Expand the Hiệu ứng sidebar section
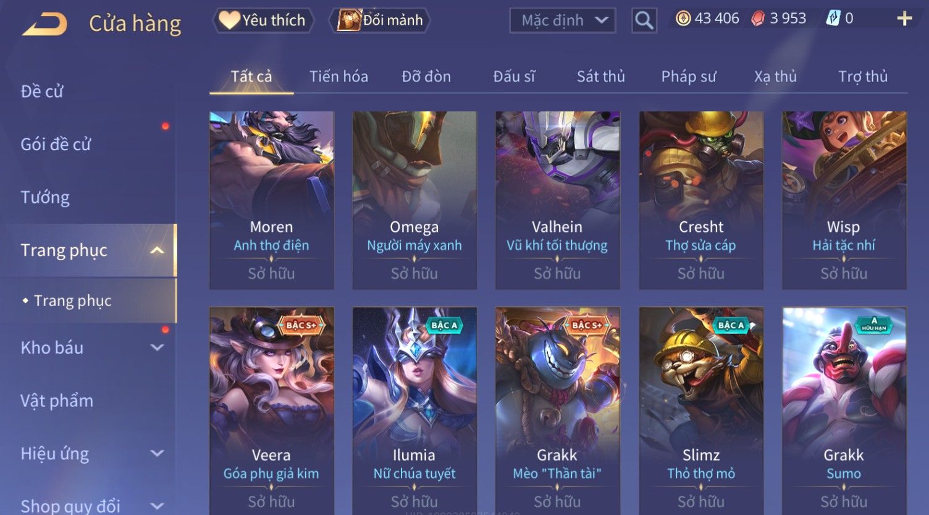Viewport: 929px width, 515px height. (158, 454)
